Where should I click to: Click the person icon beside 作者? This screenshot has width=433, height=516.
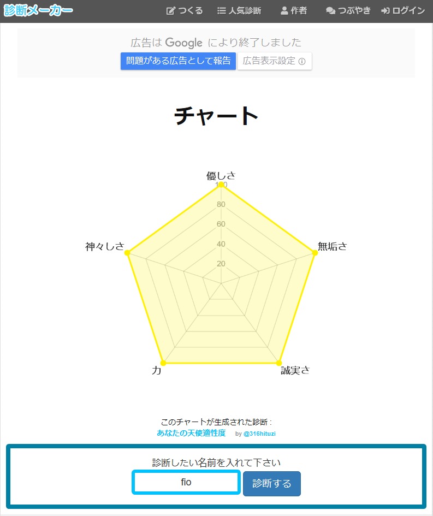tap(284, 11)
